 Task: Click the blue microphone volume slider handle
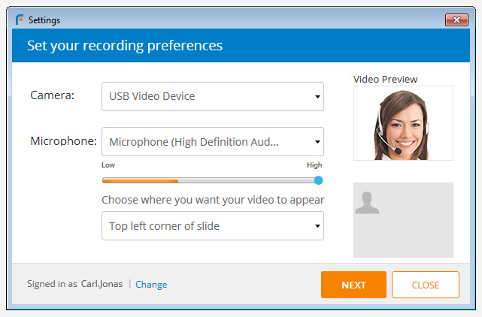pos(318,180)
